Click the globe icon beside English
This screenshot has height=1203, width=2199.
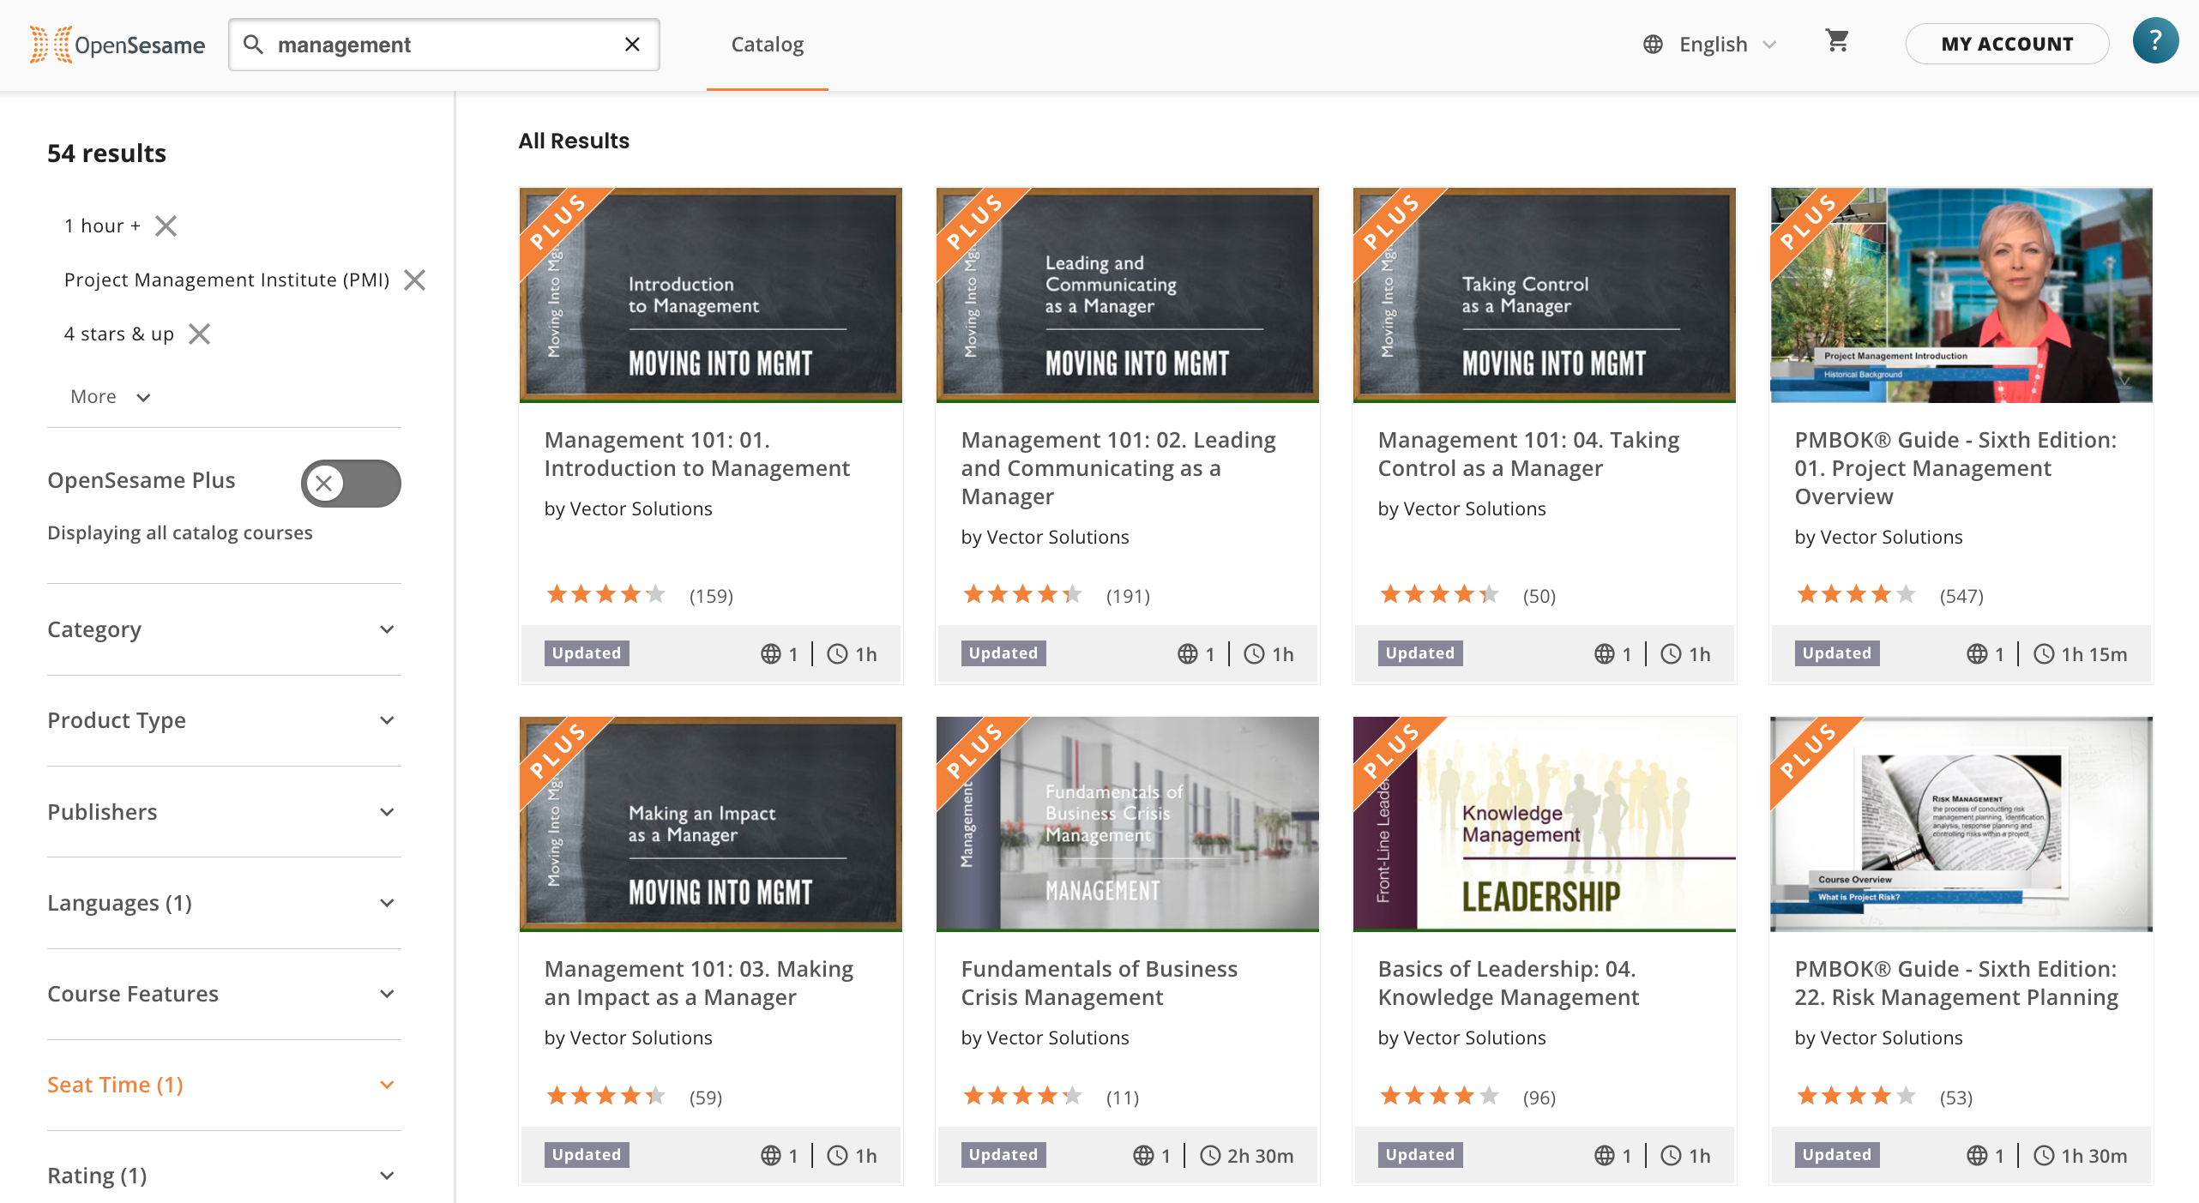point(1653,45)
